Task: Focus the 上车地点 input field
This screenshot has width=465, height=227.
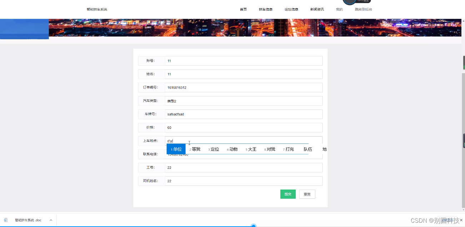Action: 244,141
